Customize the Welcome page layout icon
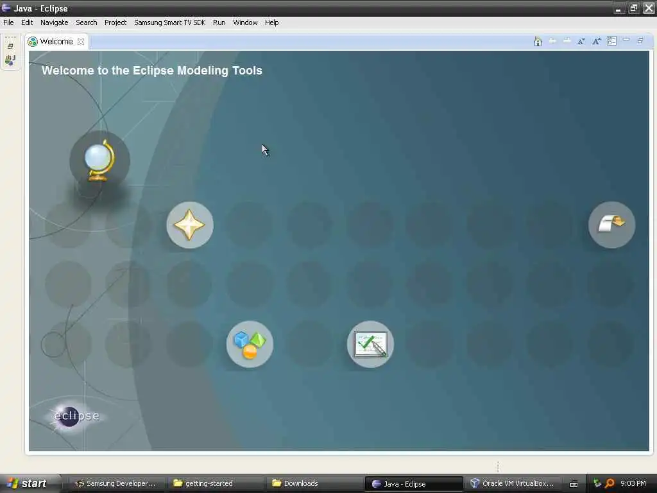The width and height of the screenshot is (657, 493). click(611, 41)
